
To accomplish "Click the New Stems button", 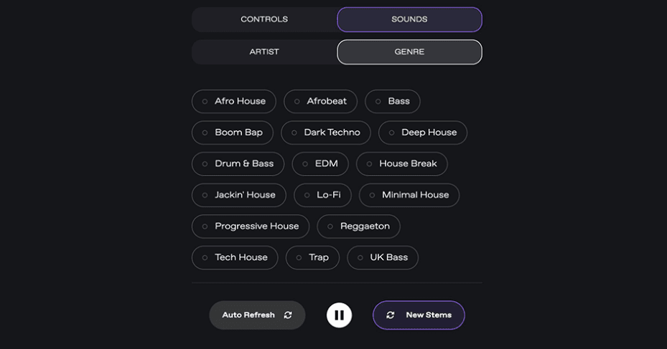I will [419, 315].
